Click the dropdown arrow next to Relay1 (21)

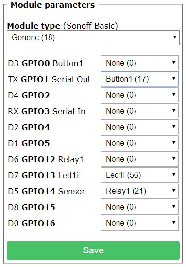click(174, 191)
